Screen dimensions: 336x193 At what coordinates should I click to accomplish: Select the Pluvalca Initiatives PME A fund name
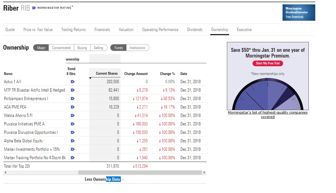24,124
